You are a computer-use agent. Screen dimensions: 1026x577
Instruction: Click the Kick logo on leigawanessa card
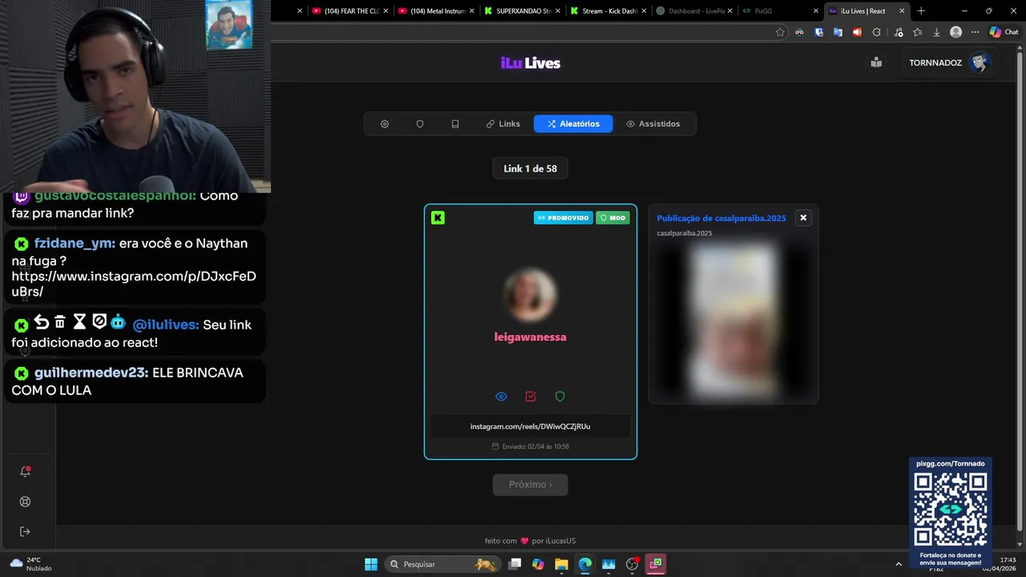click(x=438, y=218)
